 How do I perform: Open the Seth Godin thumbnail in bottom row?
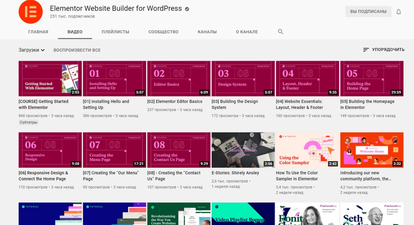click(x=372, y=214)
